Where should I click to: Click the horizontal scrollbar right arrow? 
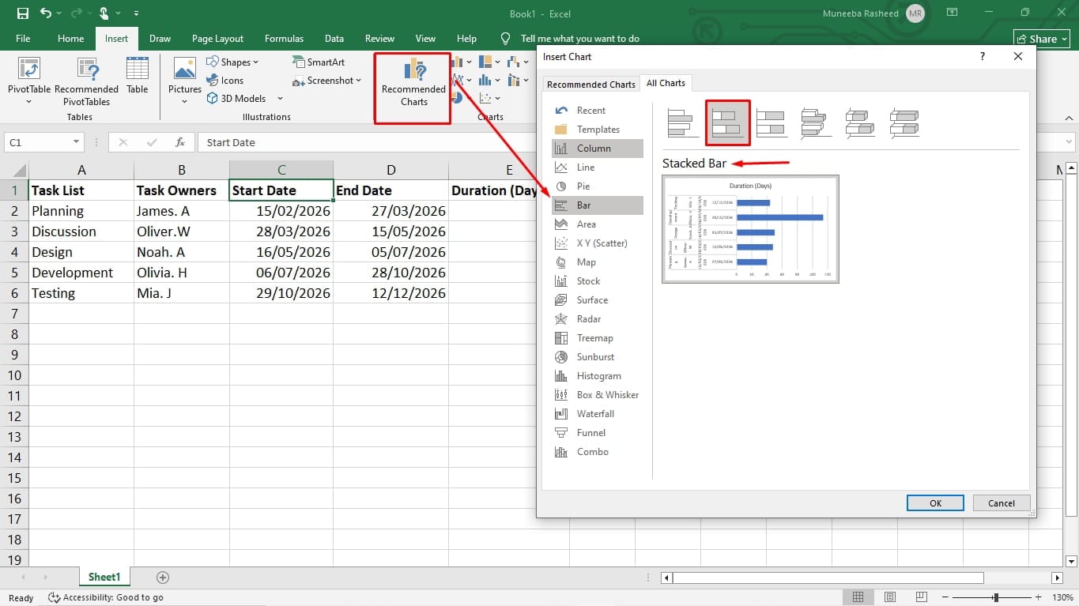click(x=1058, y=578)
